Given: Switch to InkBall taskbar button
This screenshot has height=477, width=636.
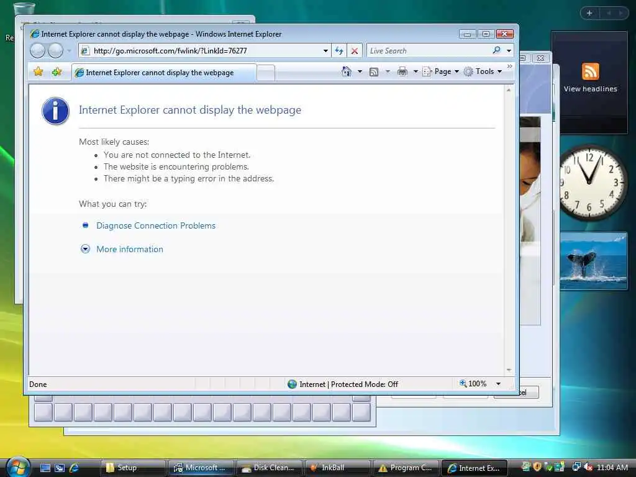Looking at the screenshot, I should 337,468.
